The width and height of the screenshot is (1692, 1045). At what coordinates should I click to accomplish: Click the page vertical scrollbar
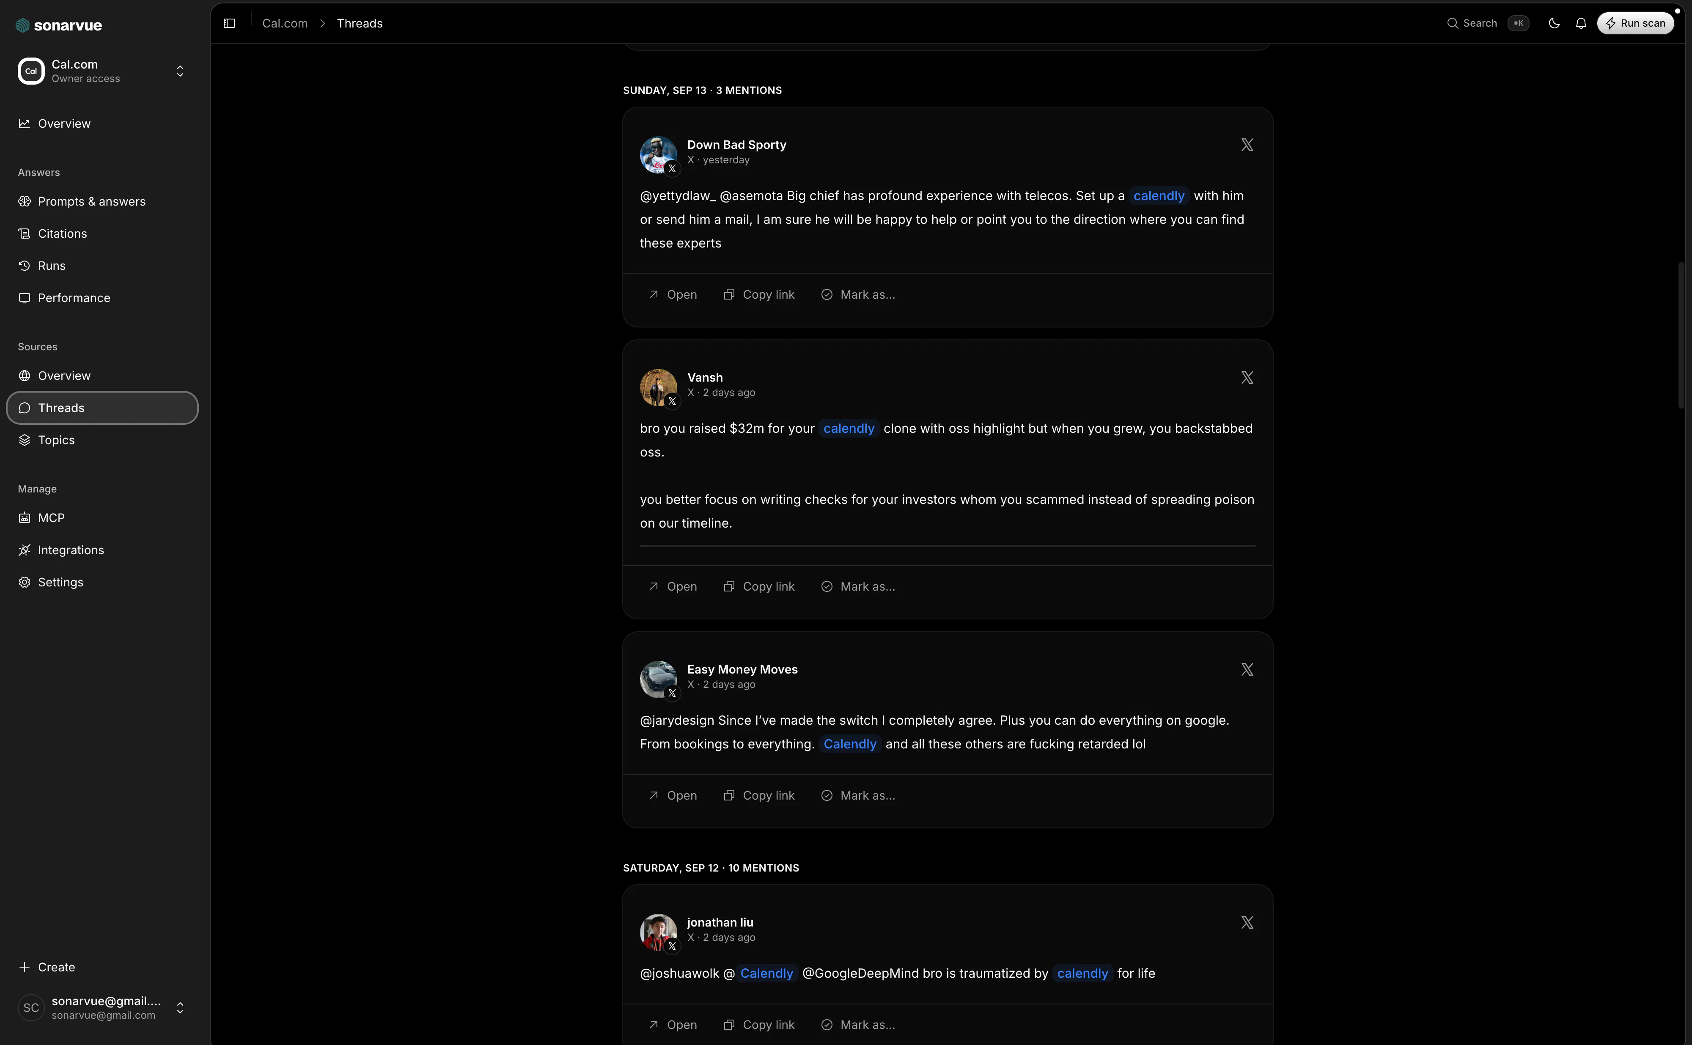tap(1681, 335)
